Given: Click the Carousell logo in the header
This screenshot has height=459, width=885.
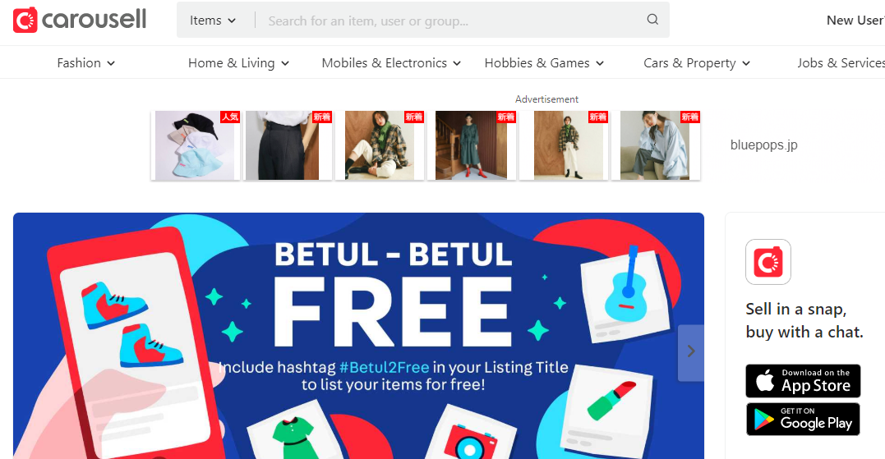Looking at the screenshot, I should point(80,20).
